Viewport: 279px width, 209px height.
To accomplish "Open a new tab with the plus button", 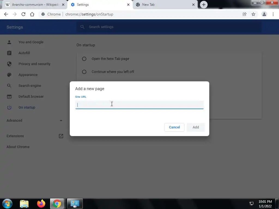I will (204, 5).
